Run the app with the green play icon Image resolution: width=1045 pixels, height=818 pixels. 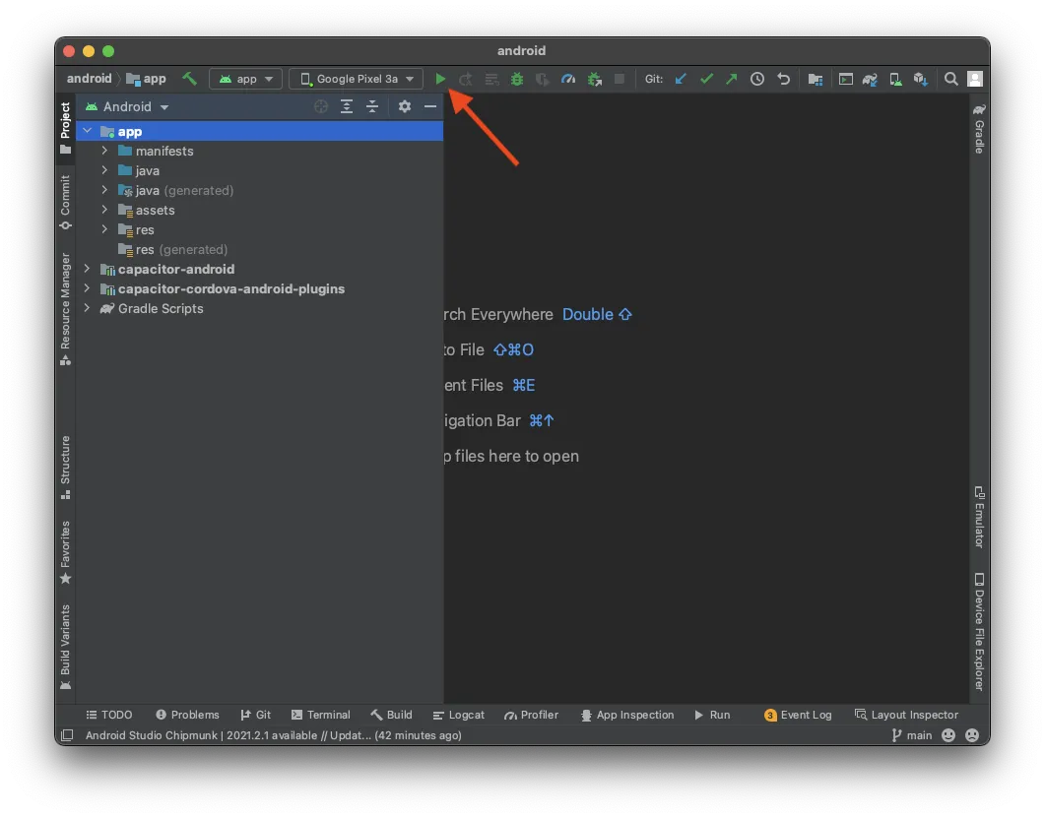(440, 79)
